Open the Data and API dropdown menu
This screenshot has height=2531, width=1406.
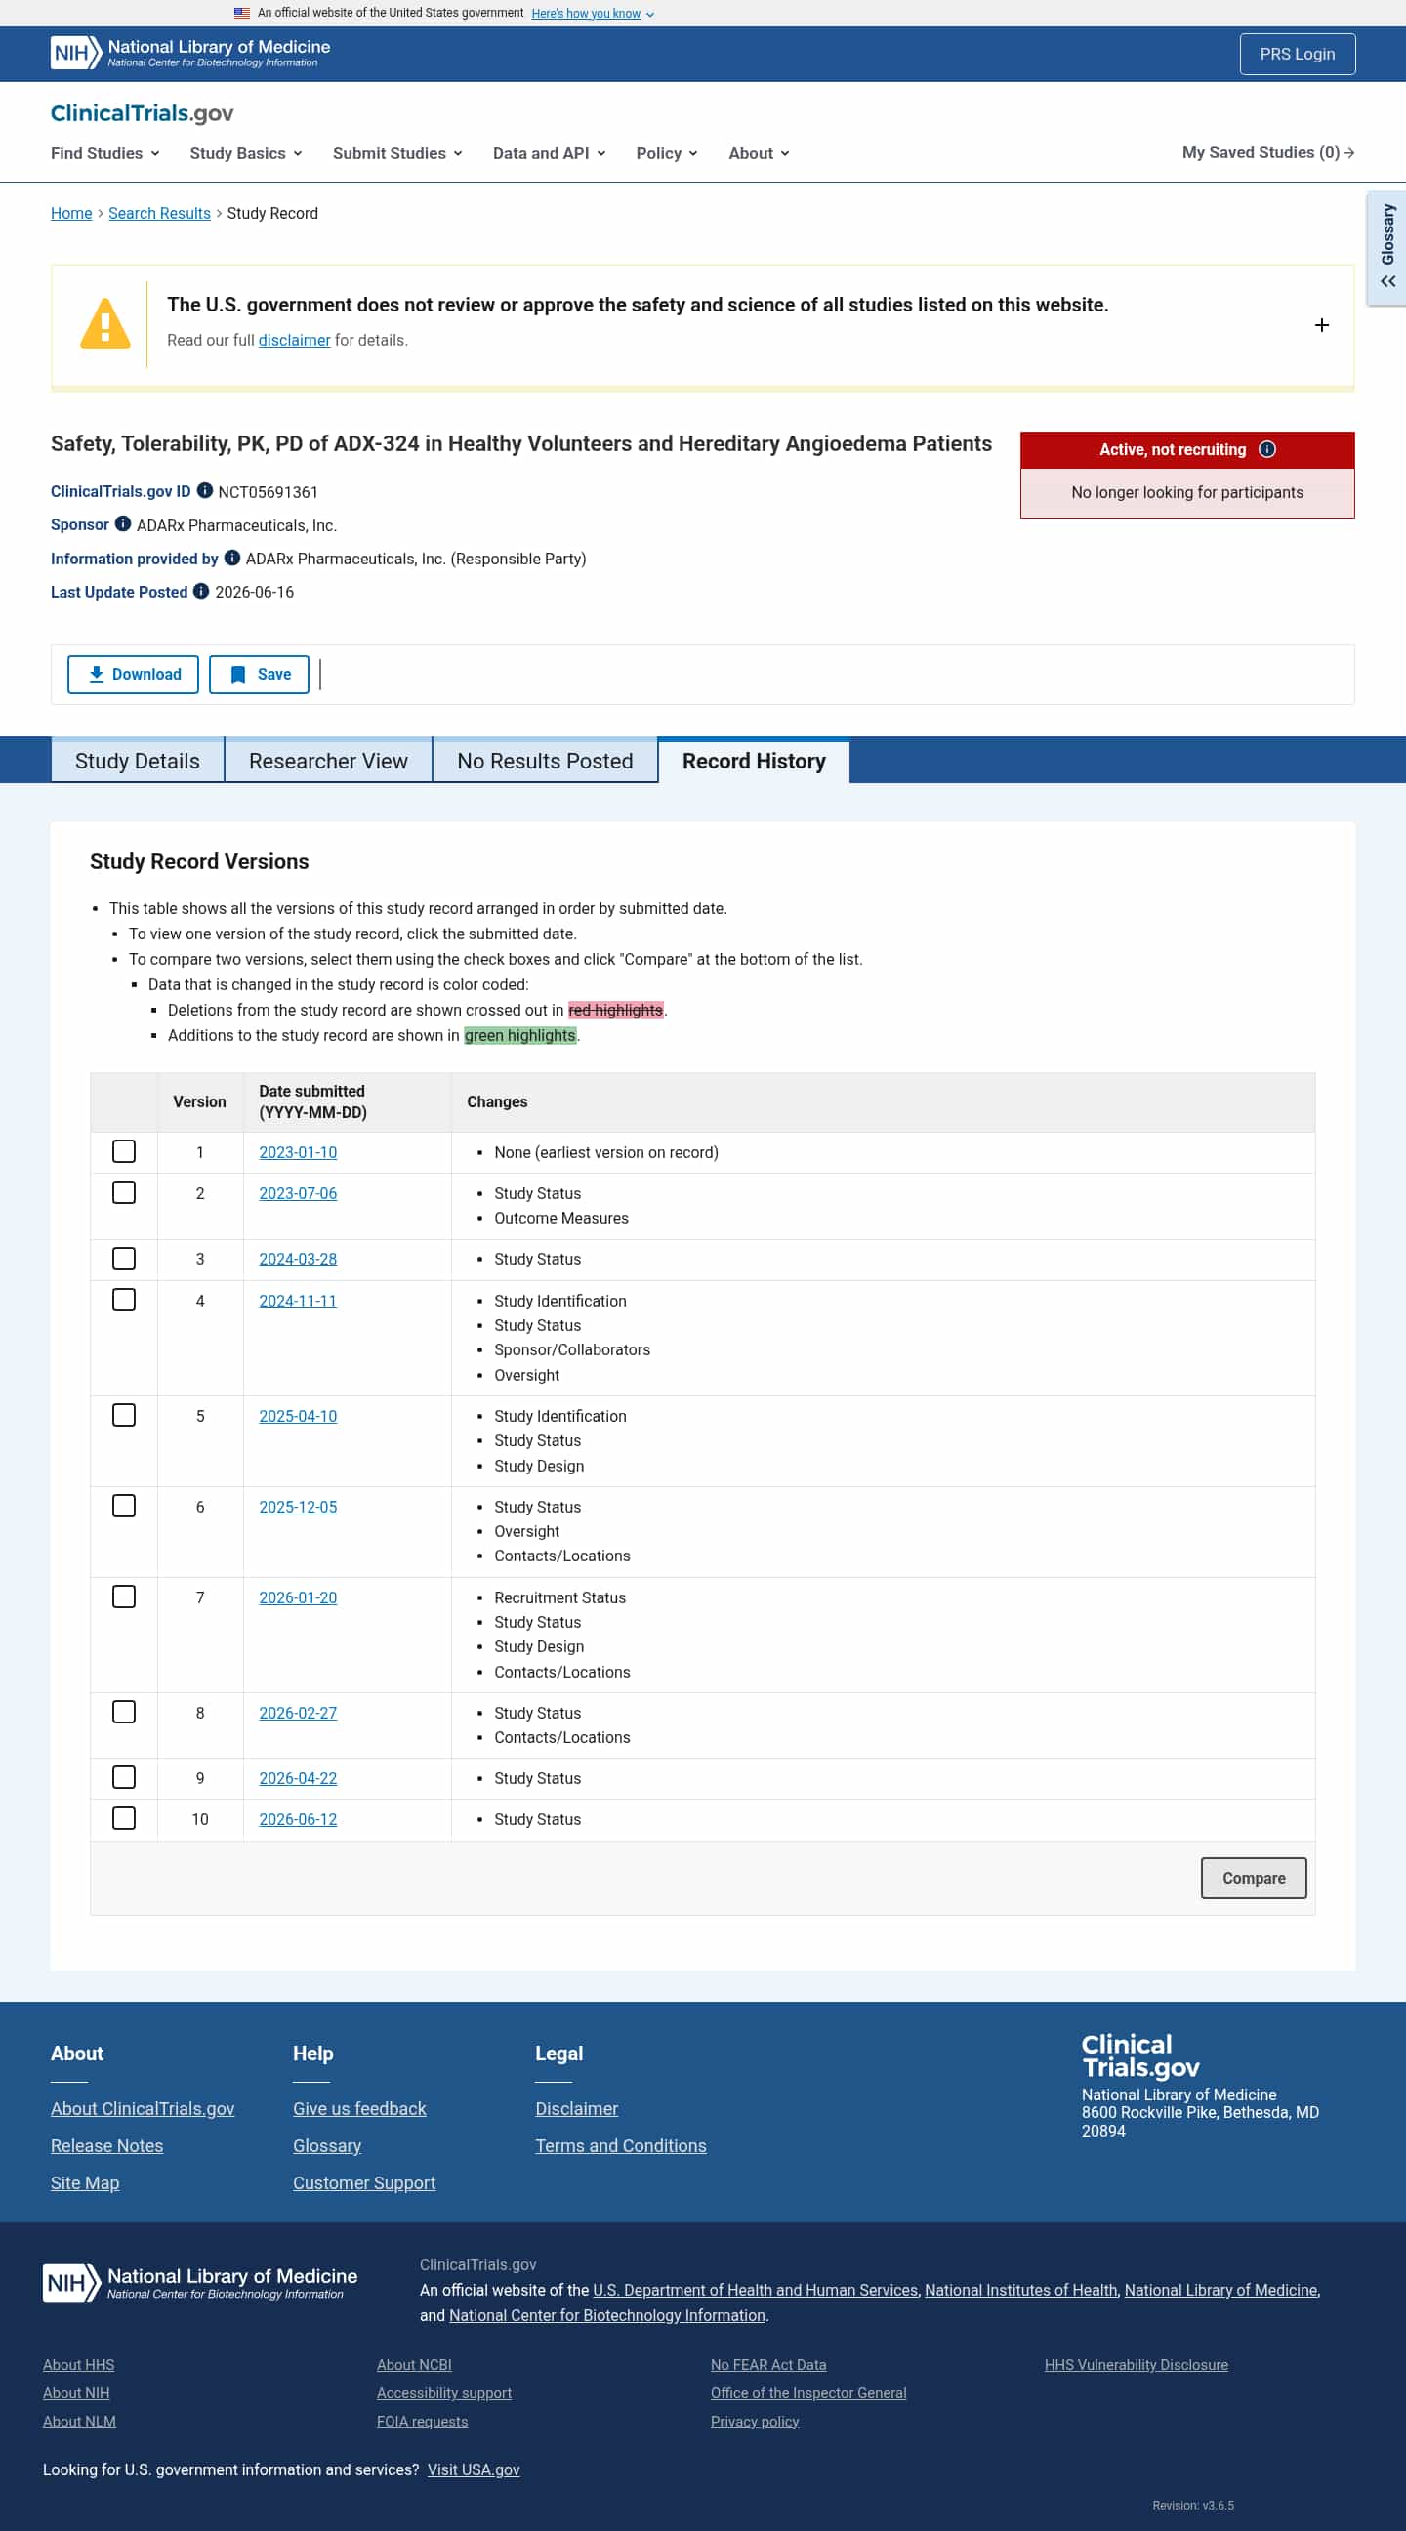550,153
